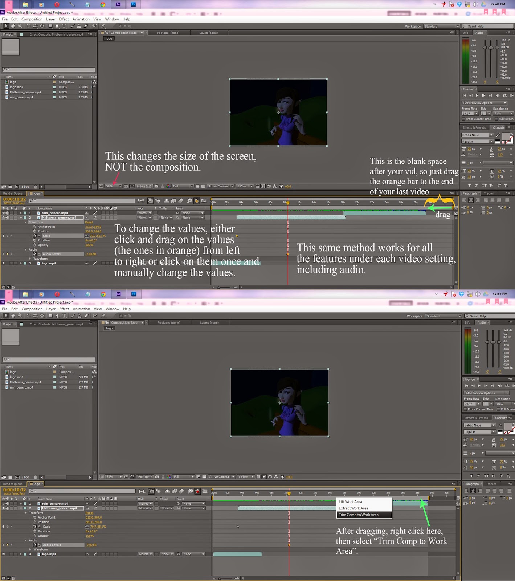Viewport: 515px width, 581px height.
Task: Open the Regular font style dropdown, lower window
Action: pyautogui.click(x=479, y=432)
